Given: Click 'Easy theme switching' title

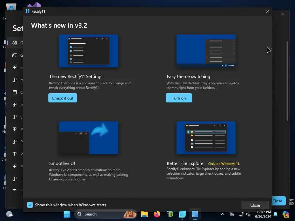Looking at the screenshot, I should 188,77.
